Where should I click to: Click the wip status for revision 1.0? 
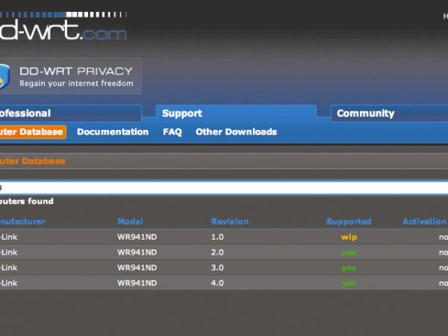pos(349,237)
